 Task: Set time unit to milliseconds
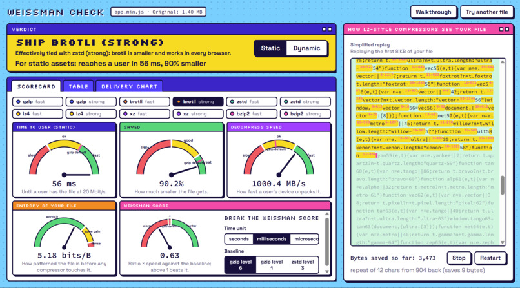(271, 239)
